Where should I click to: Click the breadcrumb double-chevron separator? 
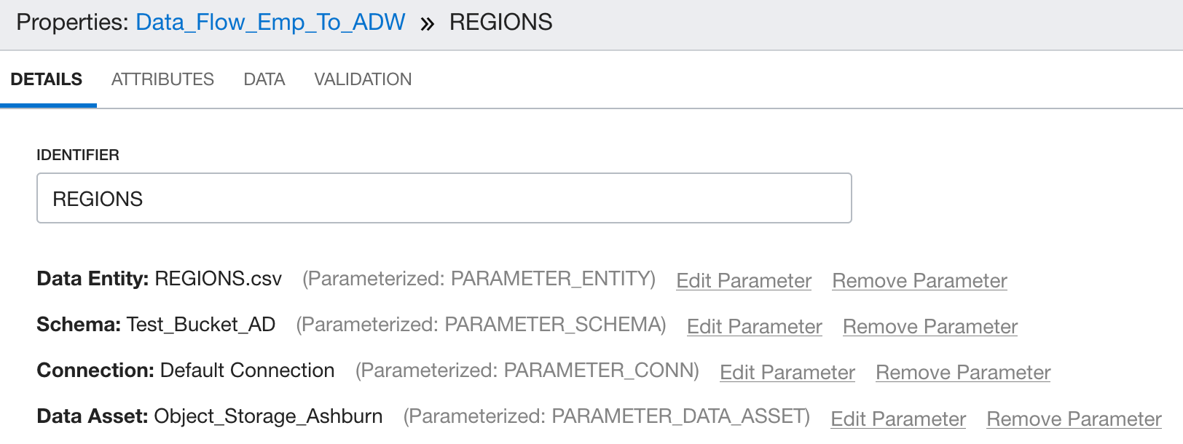[x=428, y=24]
